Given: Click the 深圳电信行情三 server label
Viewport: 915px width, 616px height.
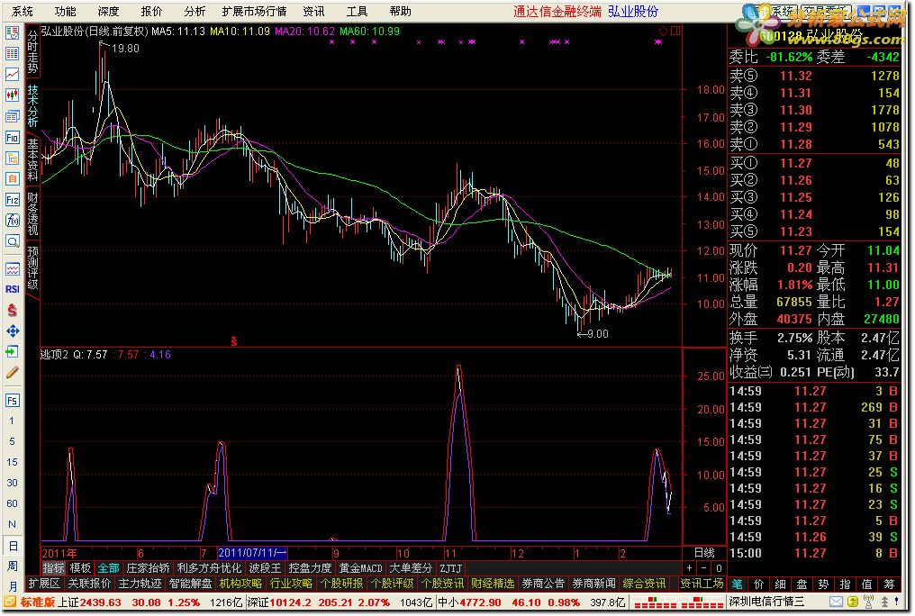Looking at the screenshot, I should (766, 602).
